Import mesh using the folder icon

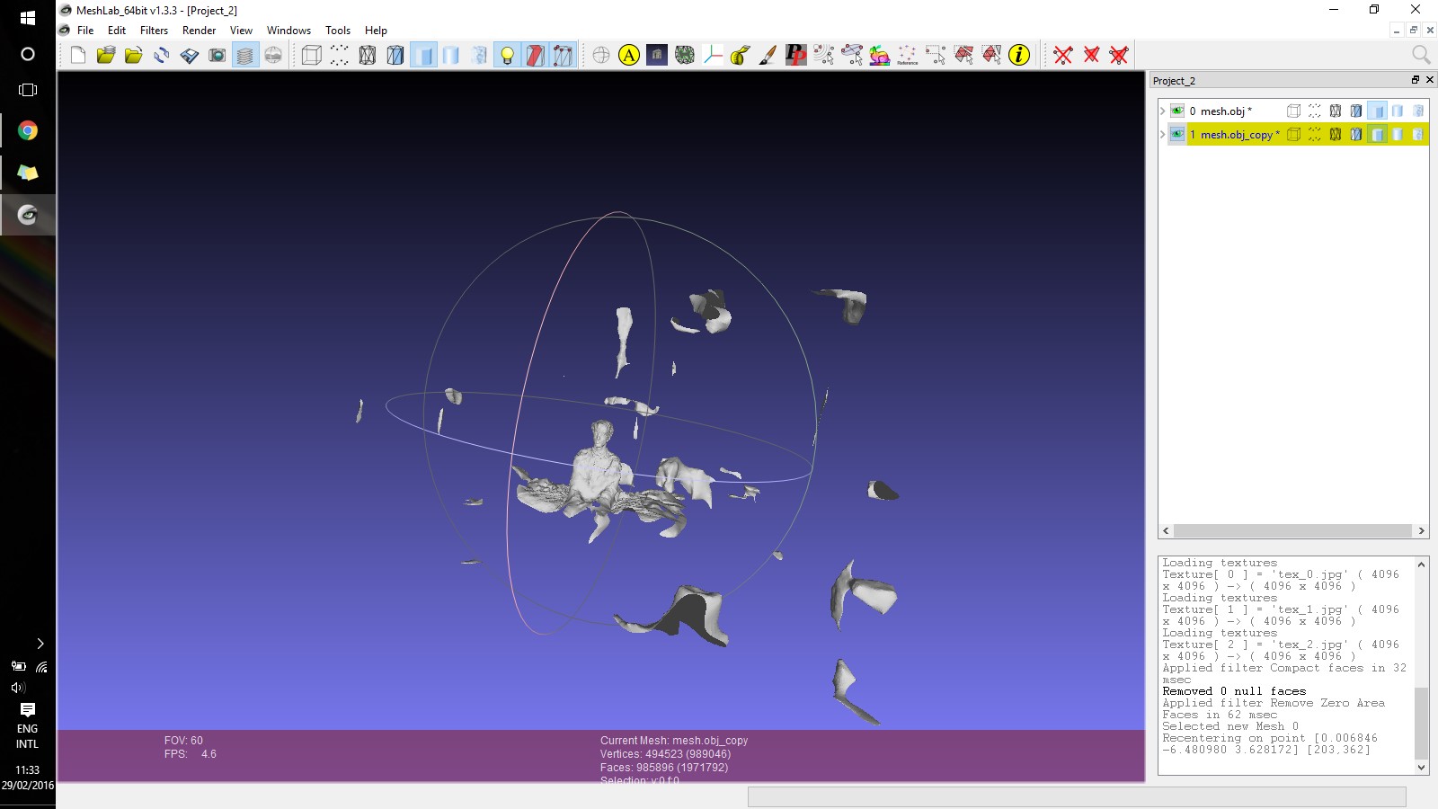pos(134,56)
